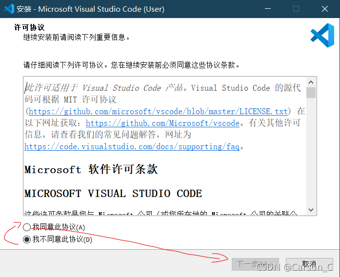Open the MIT LICENSE.txt GitHub link
Viewport: 340px width, 277px height.
click(158, 111)
